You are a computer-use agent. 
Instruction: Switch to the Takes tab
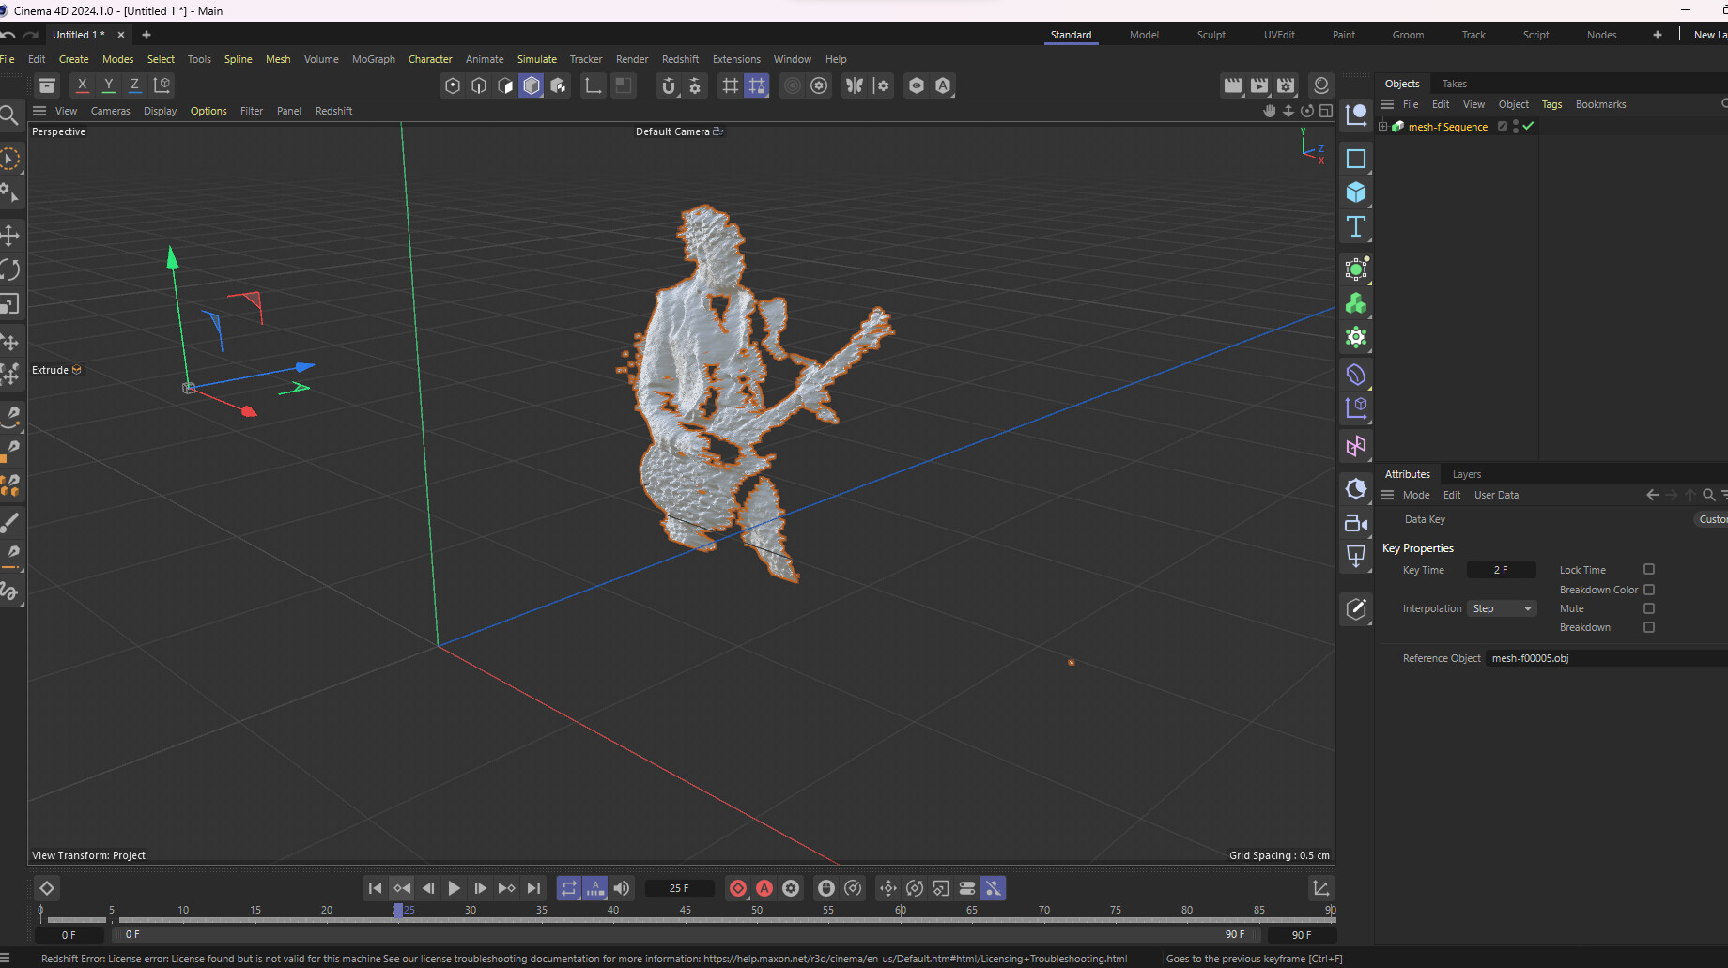1454,84
